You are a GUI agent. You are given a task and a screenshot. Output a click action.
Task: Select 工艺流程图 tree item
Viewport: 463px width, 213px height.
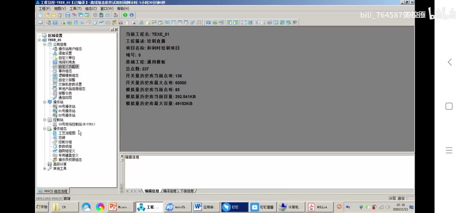tap(67, 133)
